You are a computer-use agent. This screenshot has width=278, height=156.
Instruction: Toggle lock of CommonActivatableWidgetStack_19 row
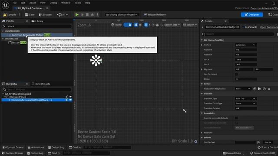click(x=66, y=100)
